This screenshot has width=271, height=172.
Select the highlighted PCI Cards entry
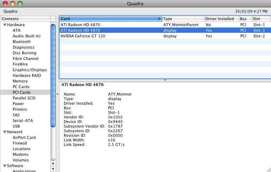click(25, 92)
